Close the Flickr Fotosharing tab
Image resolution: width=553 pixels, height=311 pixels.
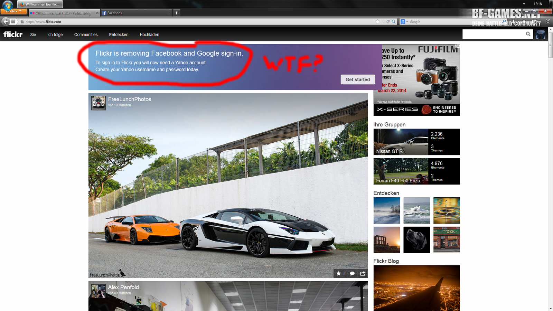coord(97,13)
